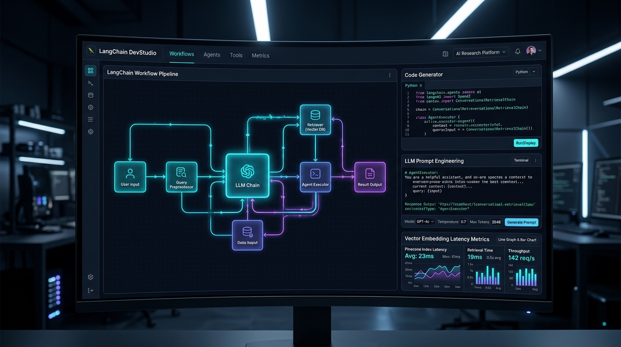Click the Terminal button
The height and width of the screenshot is (347, 621).
(521, 160)
